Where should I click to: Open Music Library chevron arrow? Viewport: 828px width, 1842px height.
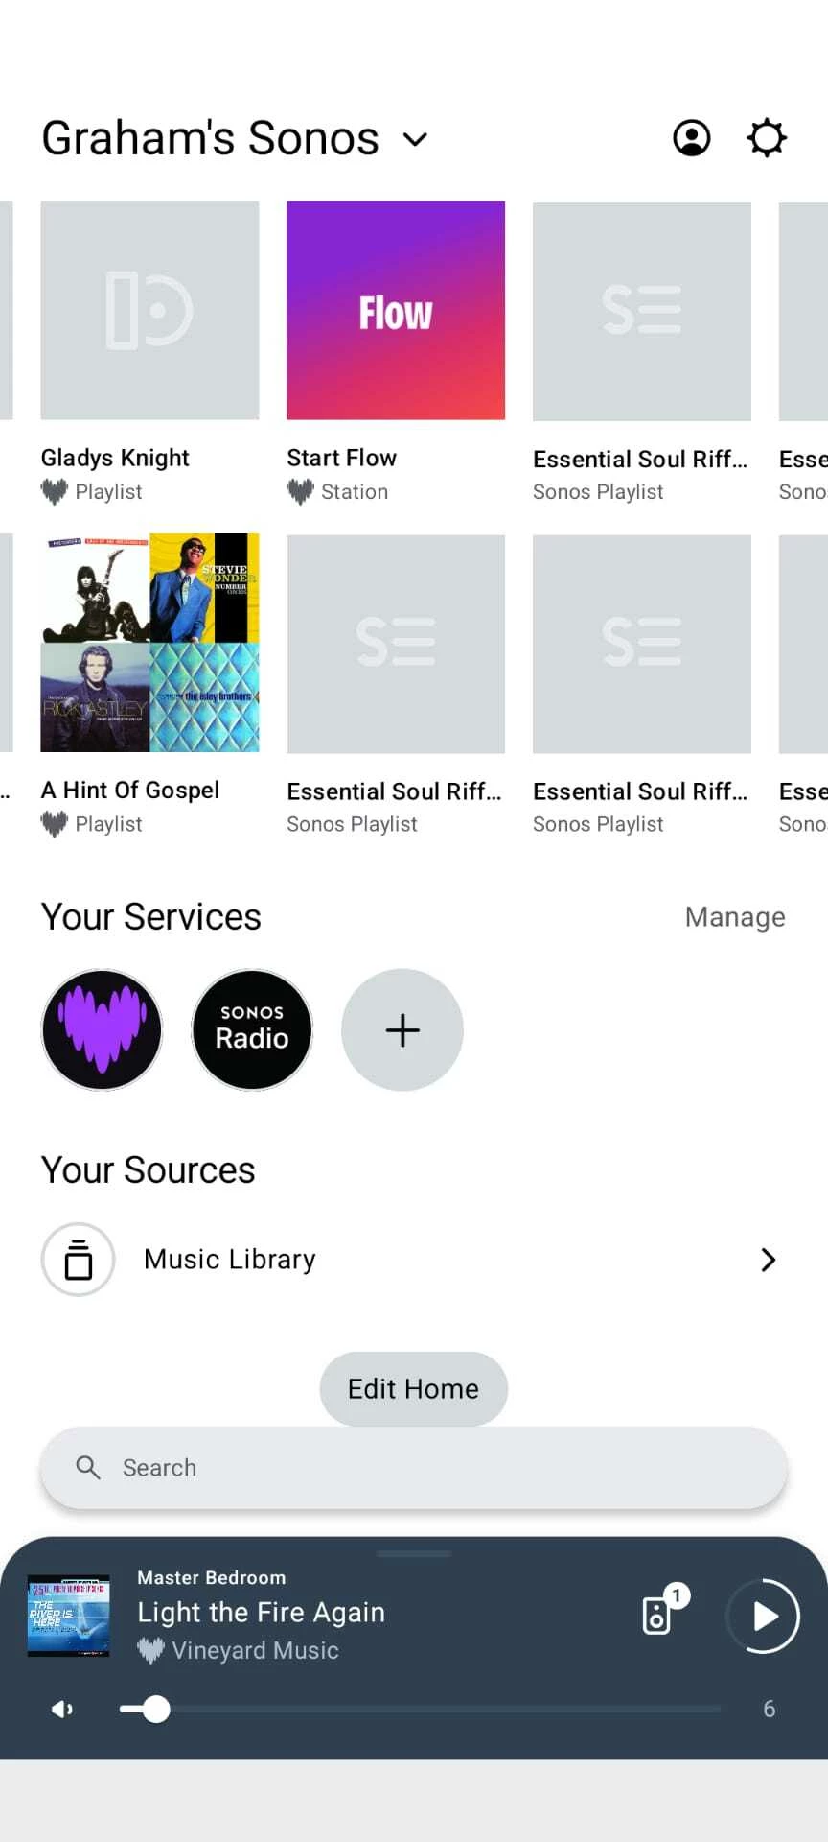pyautogui.click(x=768, y=1260)
